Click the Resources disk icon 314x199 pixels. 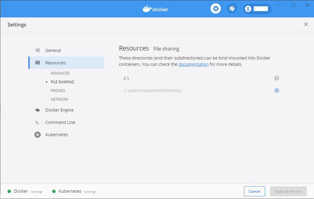[x=37, y=63]
